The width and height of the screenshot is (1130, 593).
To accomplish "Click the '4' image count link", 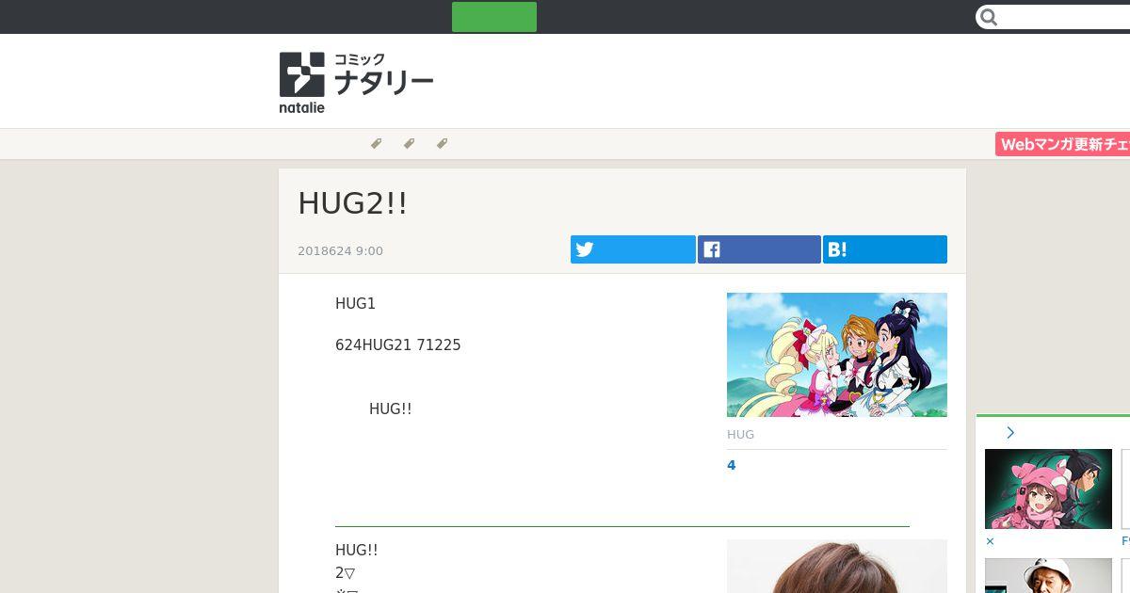I will tap(732, 465).
